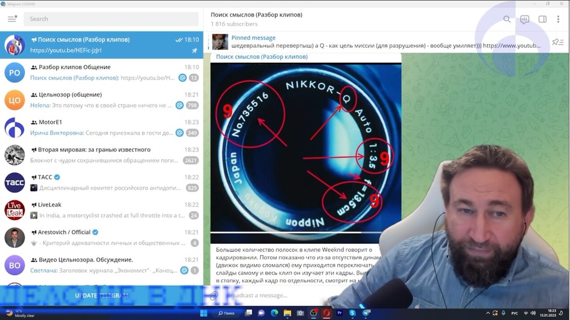
Task: Open the youtu.be link in selected chat preview
Action: (66, 50)
